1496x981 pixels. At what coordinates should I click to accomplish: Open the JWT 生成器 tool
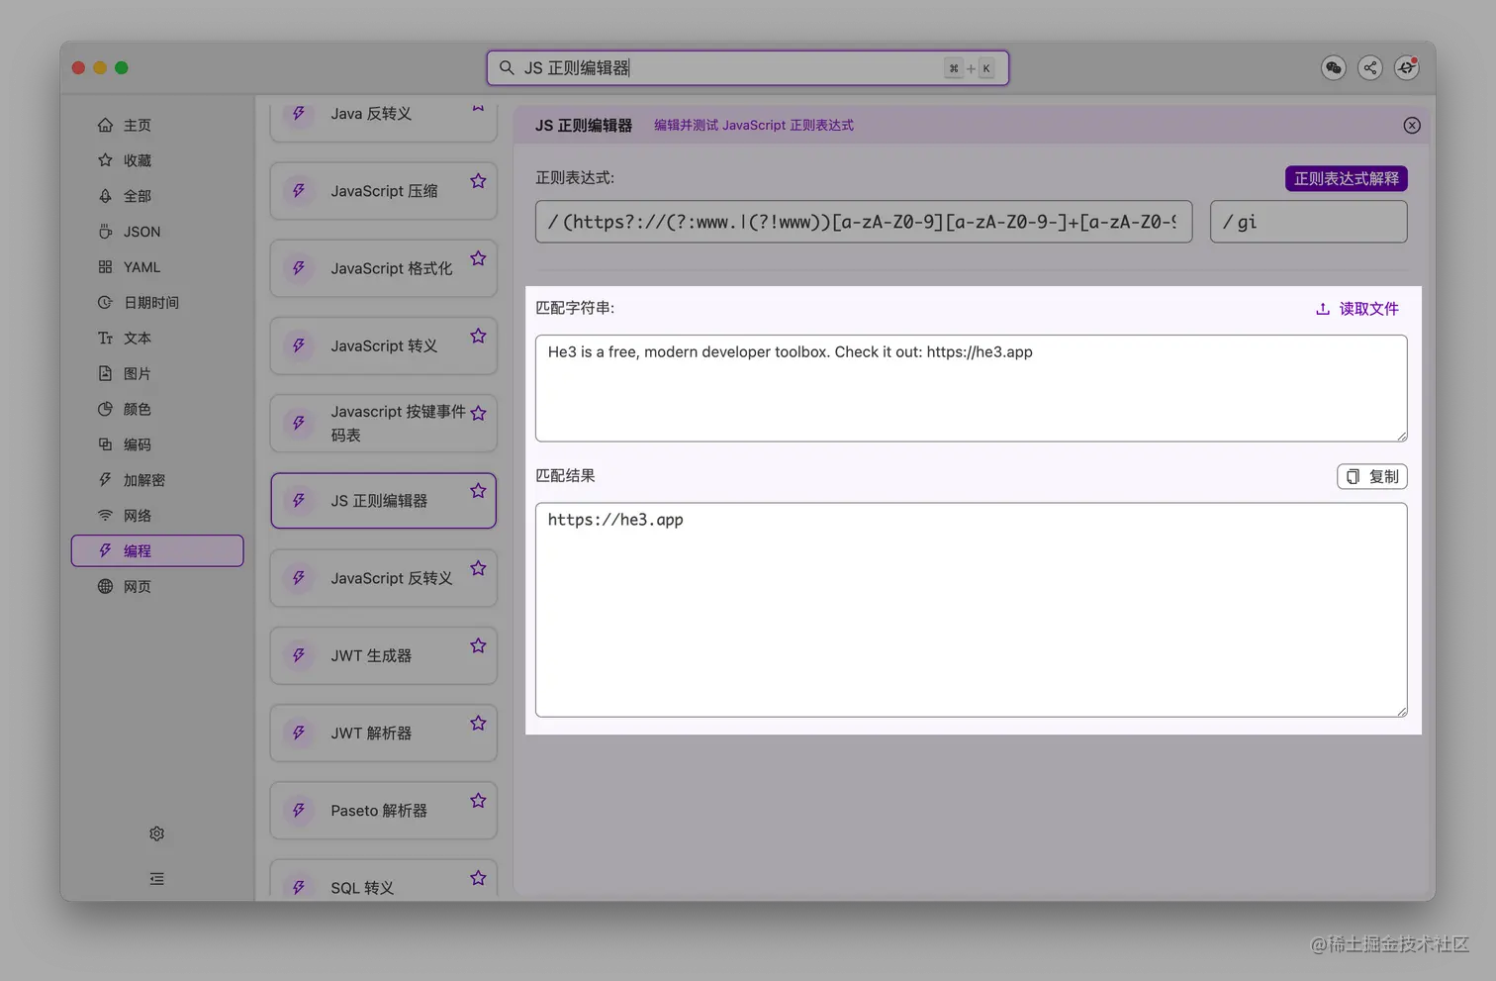point(383,655)
